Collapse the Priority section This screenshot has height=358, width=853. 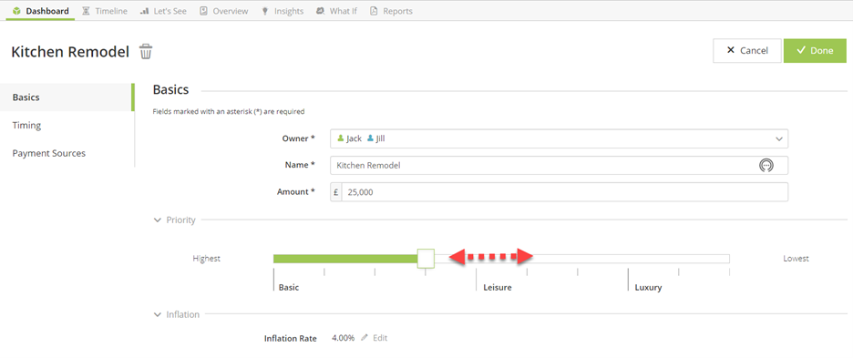[158, 220]
